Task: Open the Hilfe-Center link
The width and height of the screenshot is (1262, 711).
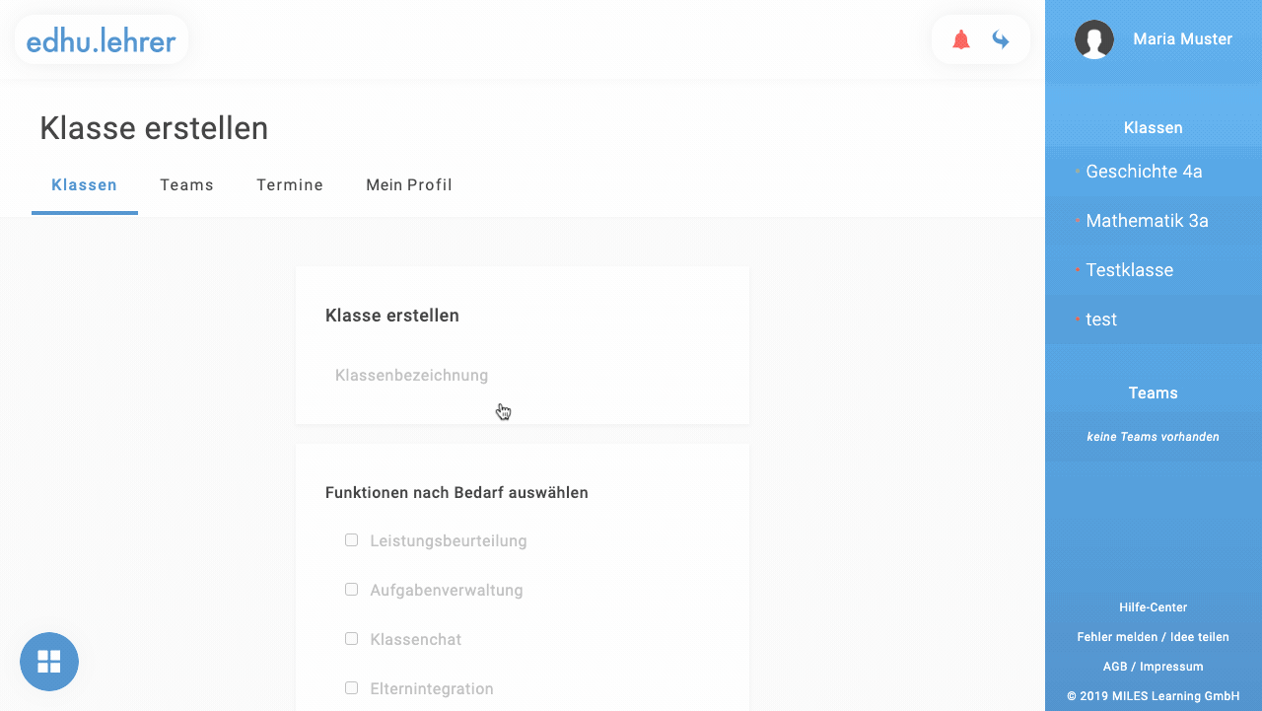Action: [1154, 607]
